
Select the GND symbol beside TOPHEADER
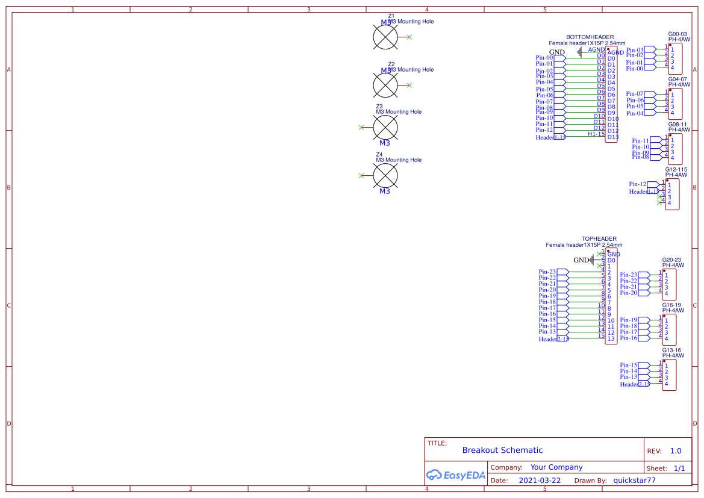(592, 260)
